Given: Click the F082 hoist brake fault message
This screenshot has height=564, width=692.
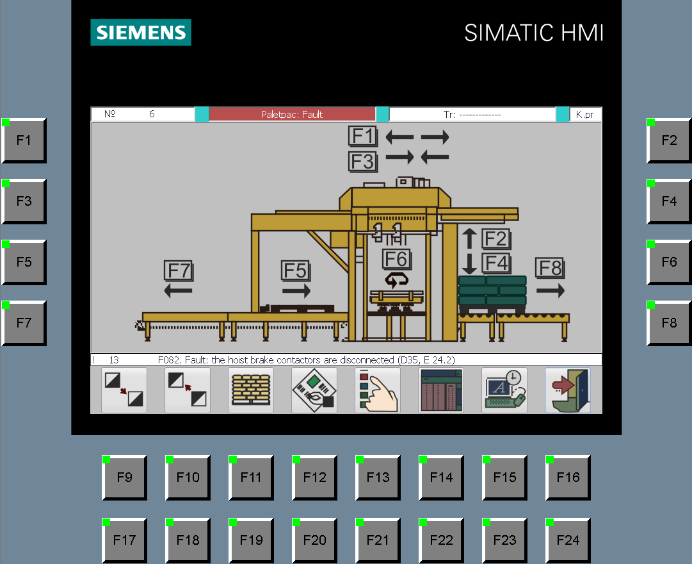Looking at the screenshot, I should (306, 360).
